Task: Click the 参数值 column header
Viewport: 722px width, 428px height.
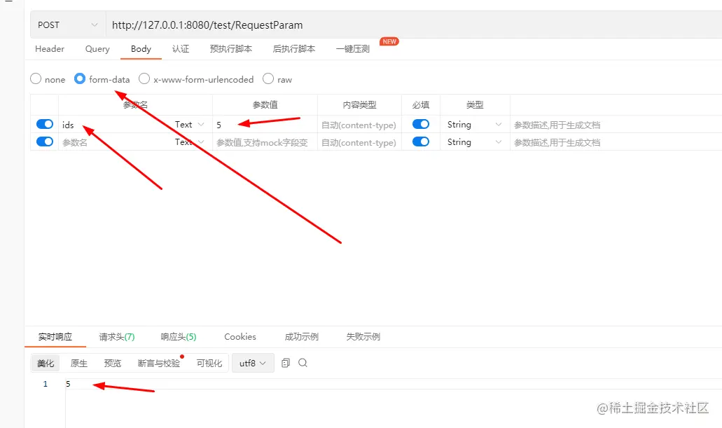Action: tap(265, 104)
